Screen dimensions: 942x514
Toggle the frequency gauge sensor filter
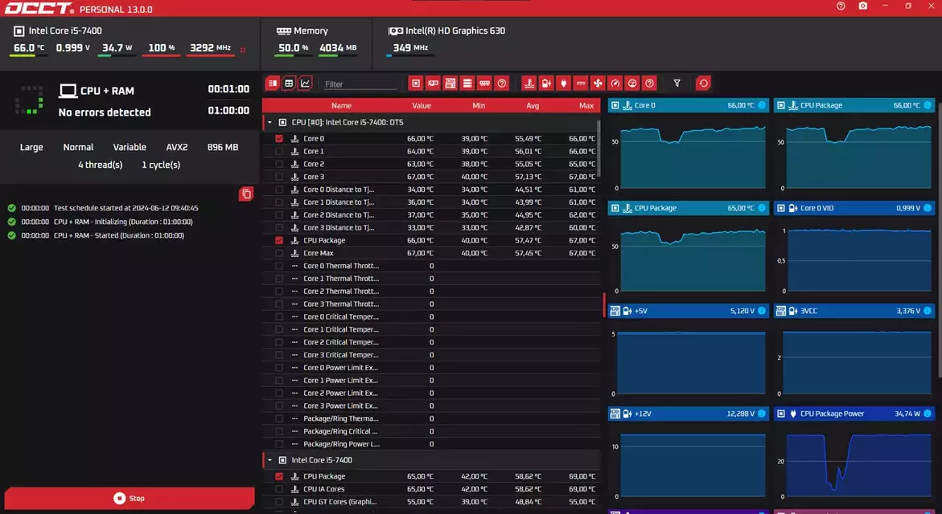click(615, 84)
